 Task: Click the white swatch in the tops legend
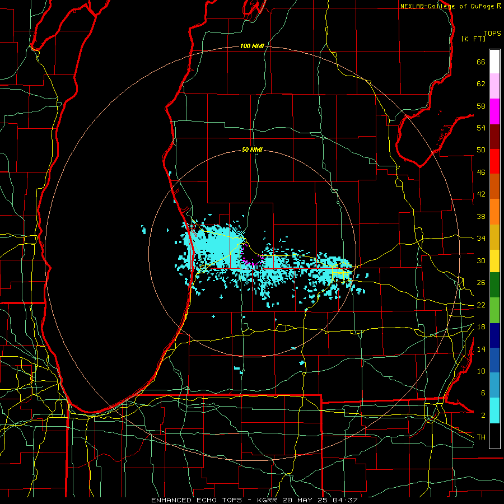494,62
